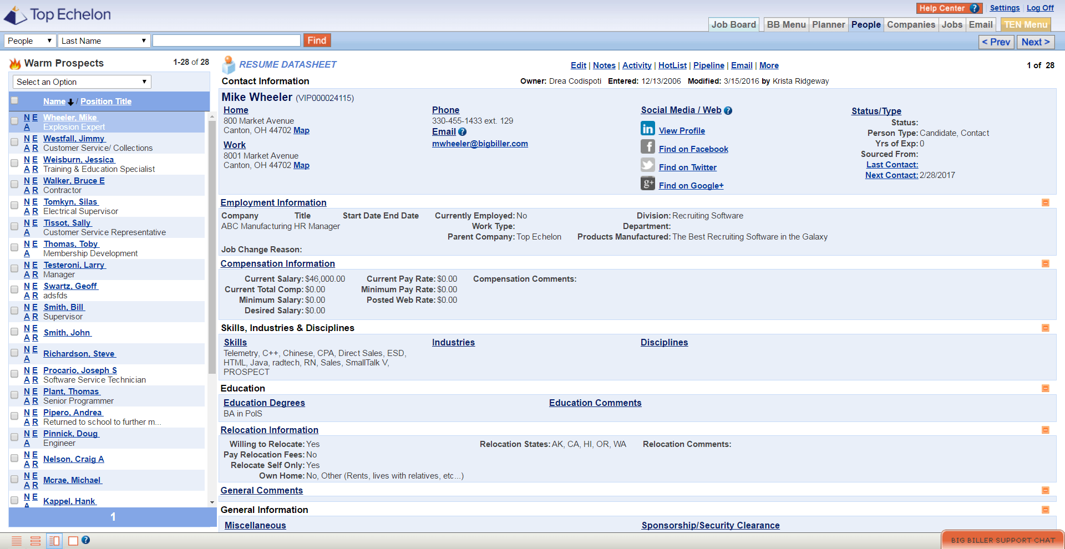
Task: Go to Next record
Action: click(1036, 42)
